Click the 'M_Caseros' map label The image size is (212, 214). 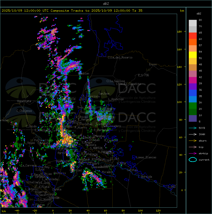tap(111, 140)
